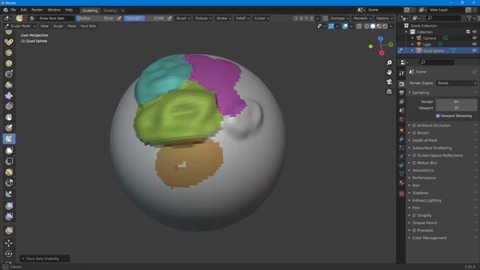Switch to the Shading workspace tab

[109, 10]
